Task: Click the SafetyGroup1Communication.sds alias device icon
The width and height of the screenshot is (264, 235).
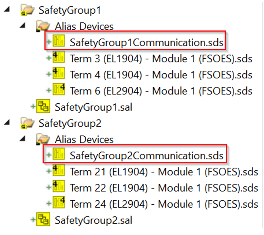Action: [59, 41]
